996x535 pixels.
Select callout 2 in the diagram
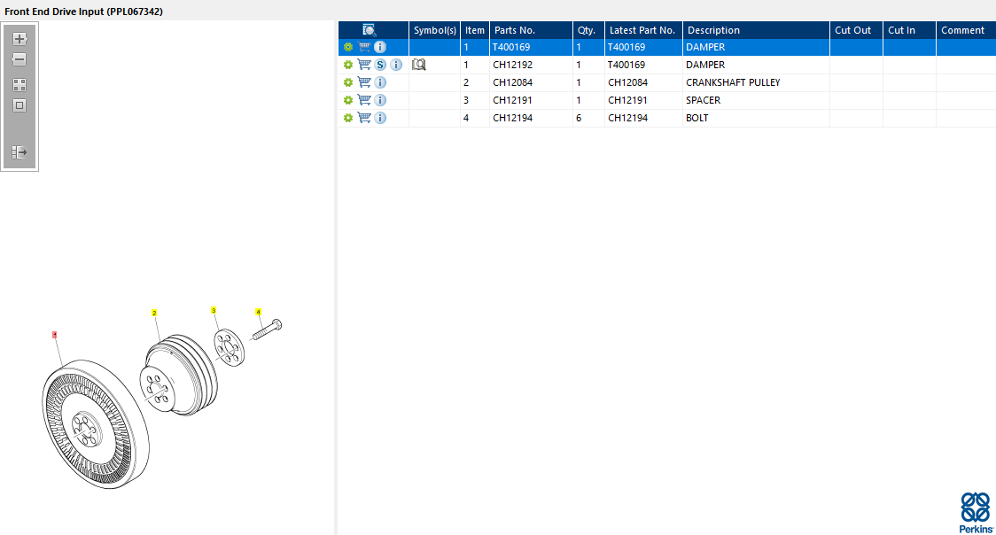click(153, 313)
